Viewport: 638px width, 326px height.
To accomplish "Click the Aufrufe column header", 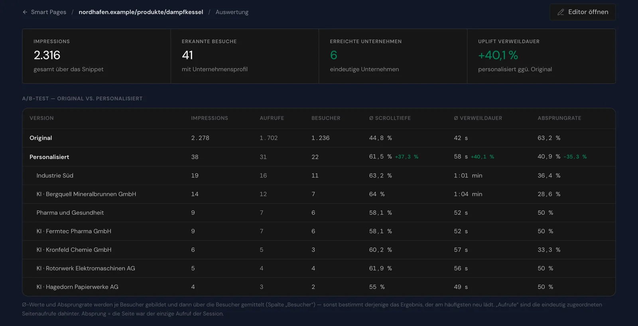I will click(272, 118).
